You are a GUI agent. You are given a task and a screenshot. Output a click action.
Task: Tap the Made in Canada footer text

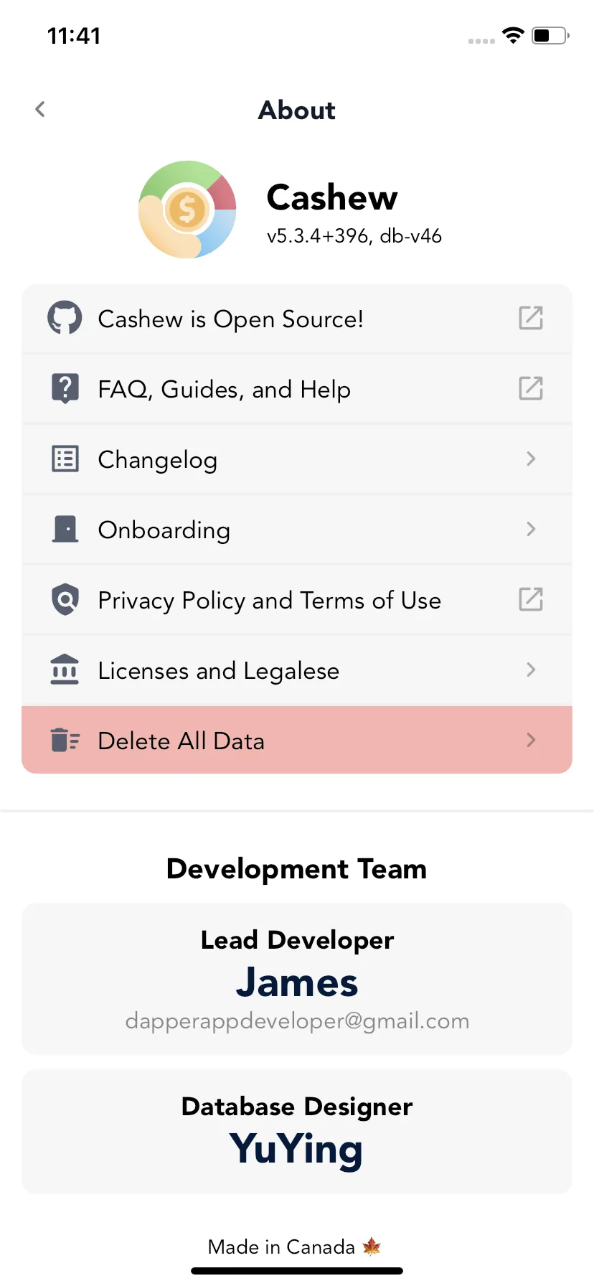click(281, 1247)
